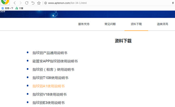Click the browser forward arrow
The height and width of the screenshot is (107, 175).
click(x=20, y=3)
